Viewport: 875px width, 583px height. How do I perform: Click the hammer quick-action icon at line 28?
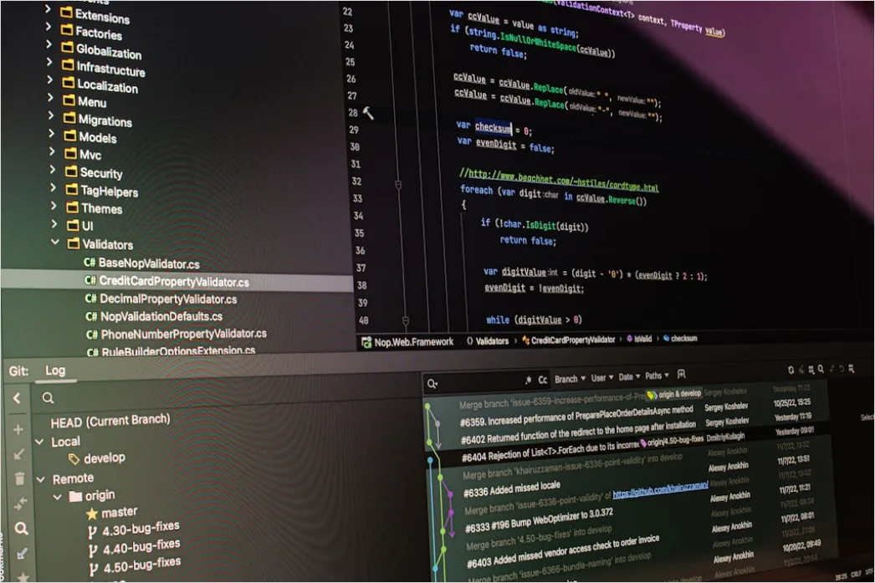[x=368, y=113]
